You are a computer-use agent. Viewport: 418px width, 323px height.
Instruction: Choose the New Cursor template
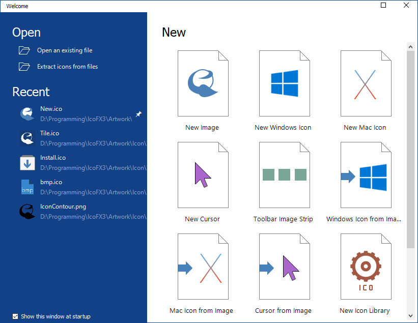(203, 175)
